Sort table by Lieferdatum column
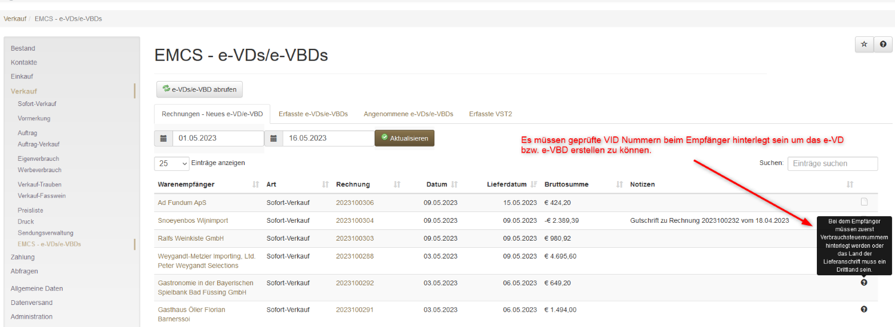 (534, 185)
